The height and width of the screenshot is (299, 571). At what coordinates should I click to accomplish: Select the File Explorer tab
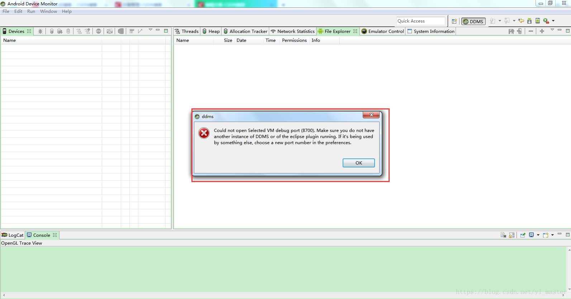[x=338, y=31]
